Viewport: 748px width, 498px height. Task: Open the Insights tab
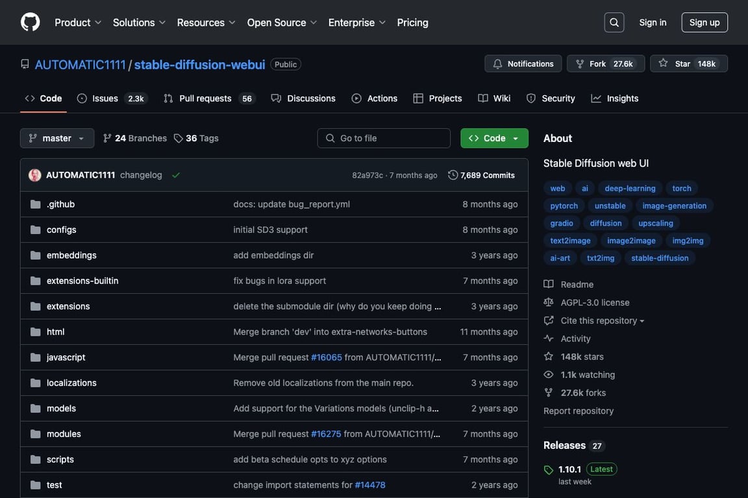click(615, 98)
